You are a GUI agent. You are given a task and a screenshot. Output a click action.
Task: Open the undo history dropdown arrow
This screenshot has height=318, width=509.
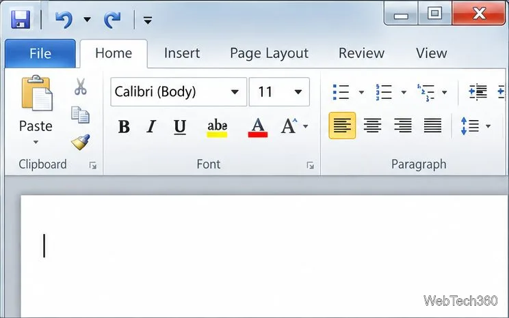pyautogui.click(x=87, y=19)
